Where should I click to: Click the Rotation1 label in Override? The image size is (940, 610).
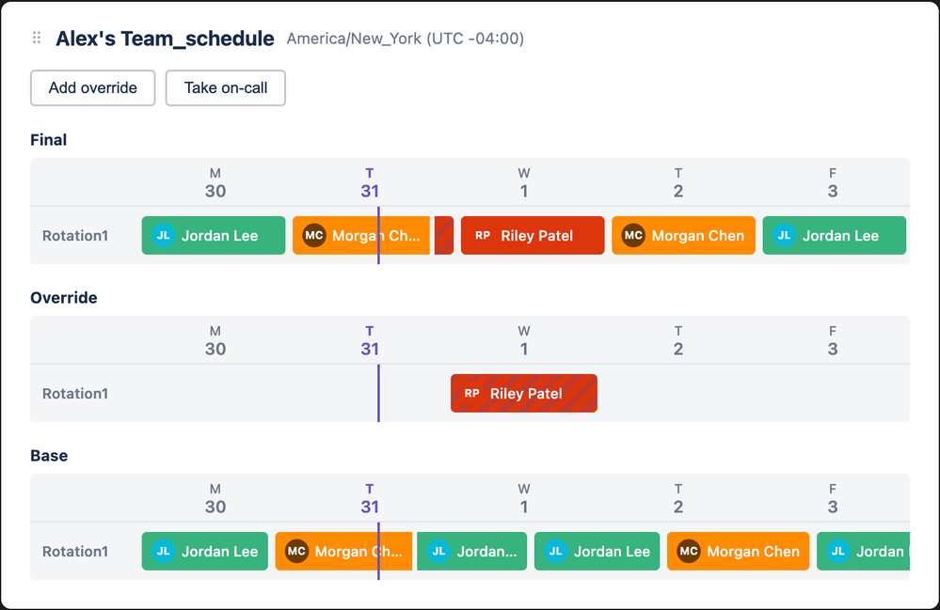[75, 393]
